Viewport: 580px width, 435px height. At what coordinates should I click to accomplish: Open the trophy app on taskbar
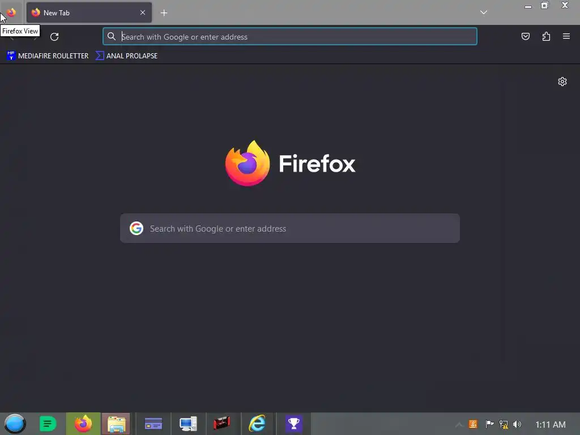point(294,424)
